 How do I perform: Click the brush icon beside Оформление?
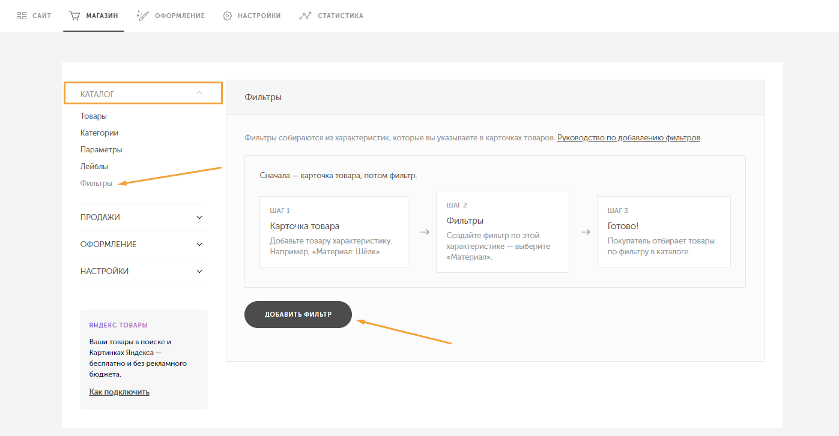(142, 16)
